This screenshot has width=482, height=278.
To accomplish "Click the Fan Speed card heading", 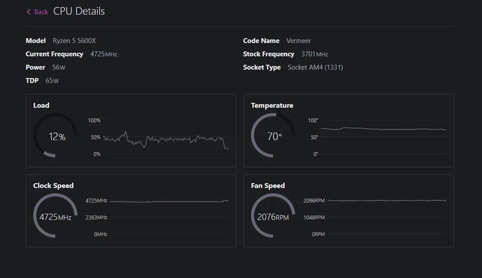I will pos(268,186).
